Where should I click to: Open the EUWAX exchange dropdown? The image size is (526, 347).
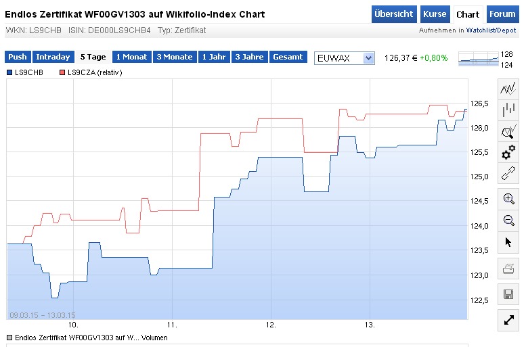pyautogui.click(x=344, y=58)
